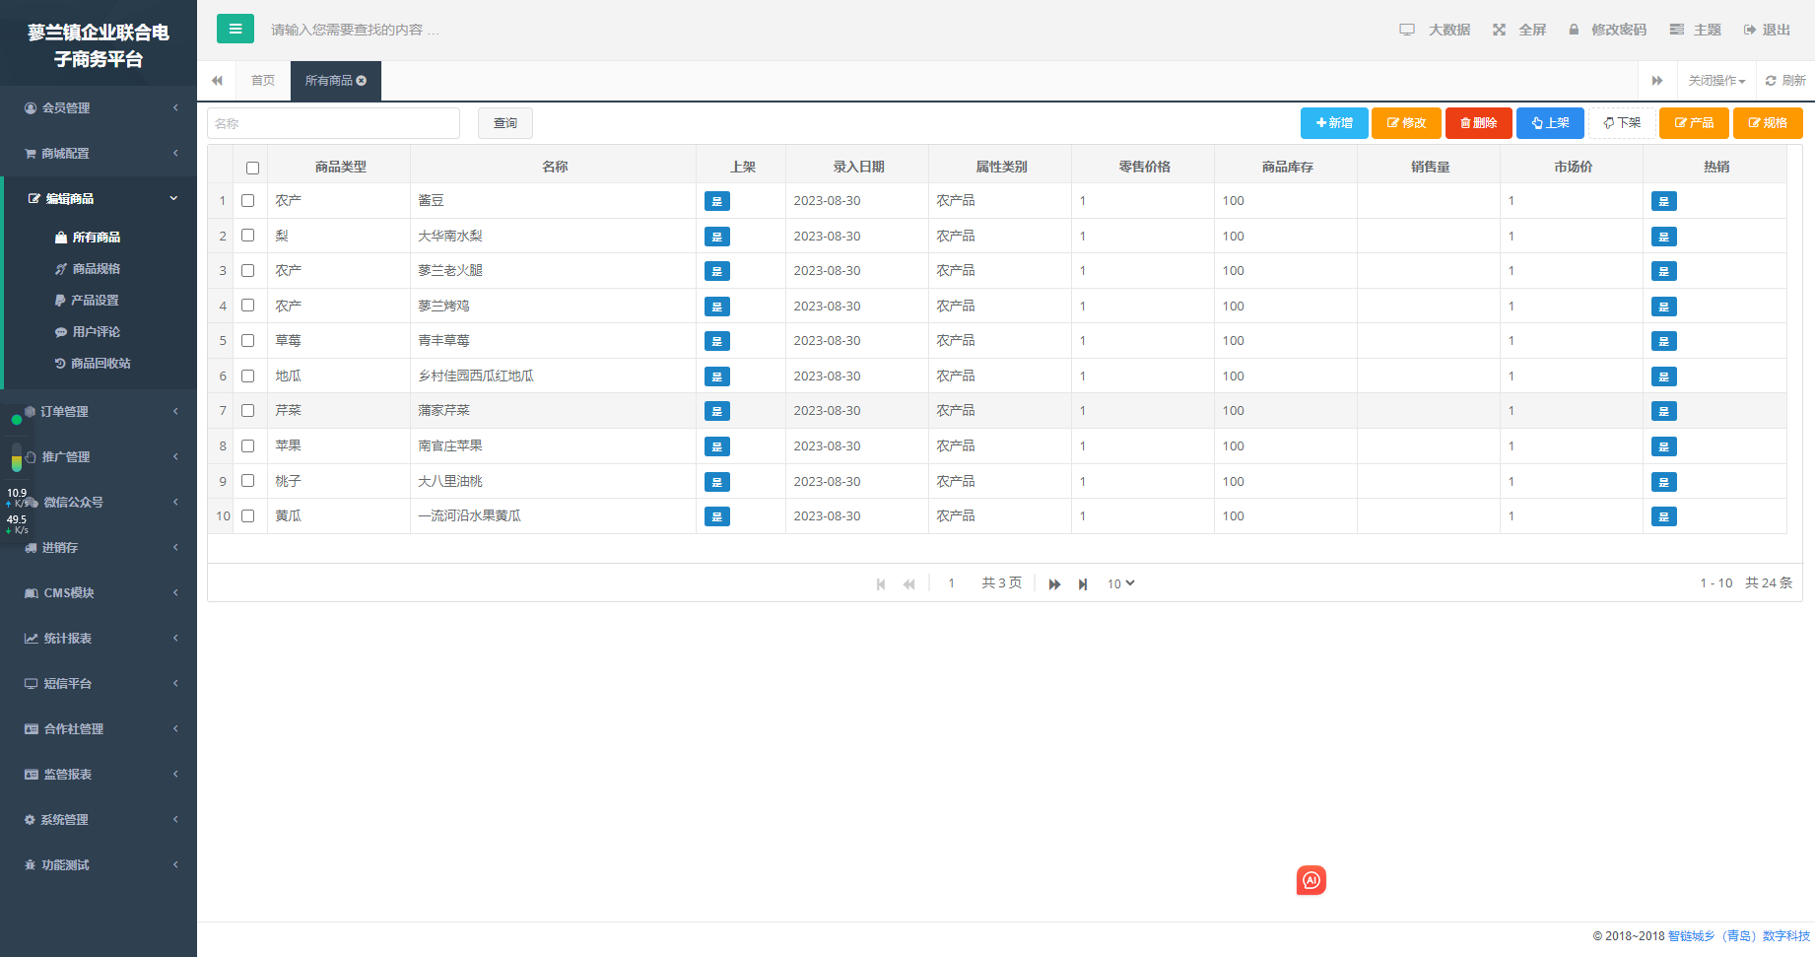Switch to the 首页 tab

click(x=263, y=81)
